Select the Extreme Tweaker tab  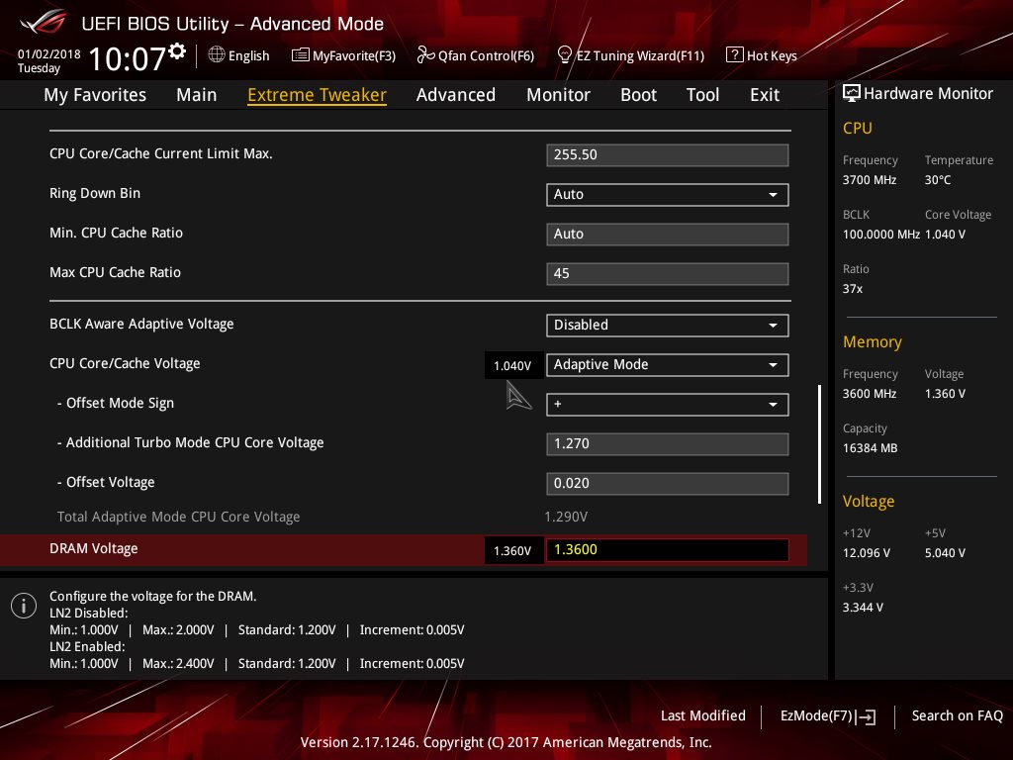318,95
